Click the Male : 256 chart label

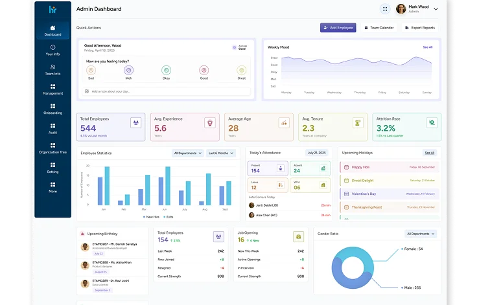[412, 288]
